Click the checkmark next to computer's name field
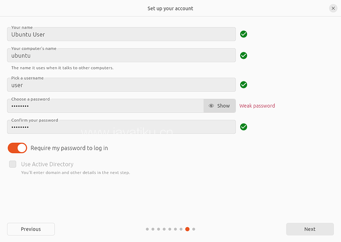Viewport: 341px width, 242px height. (x=244, y=55)
